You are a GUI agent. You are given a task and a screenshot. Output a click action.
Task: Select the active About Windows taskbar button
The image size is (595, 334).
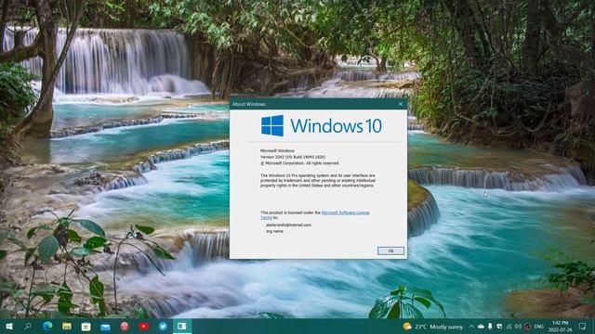click(x=182, y=327)
